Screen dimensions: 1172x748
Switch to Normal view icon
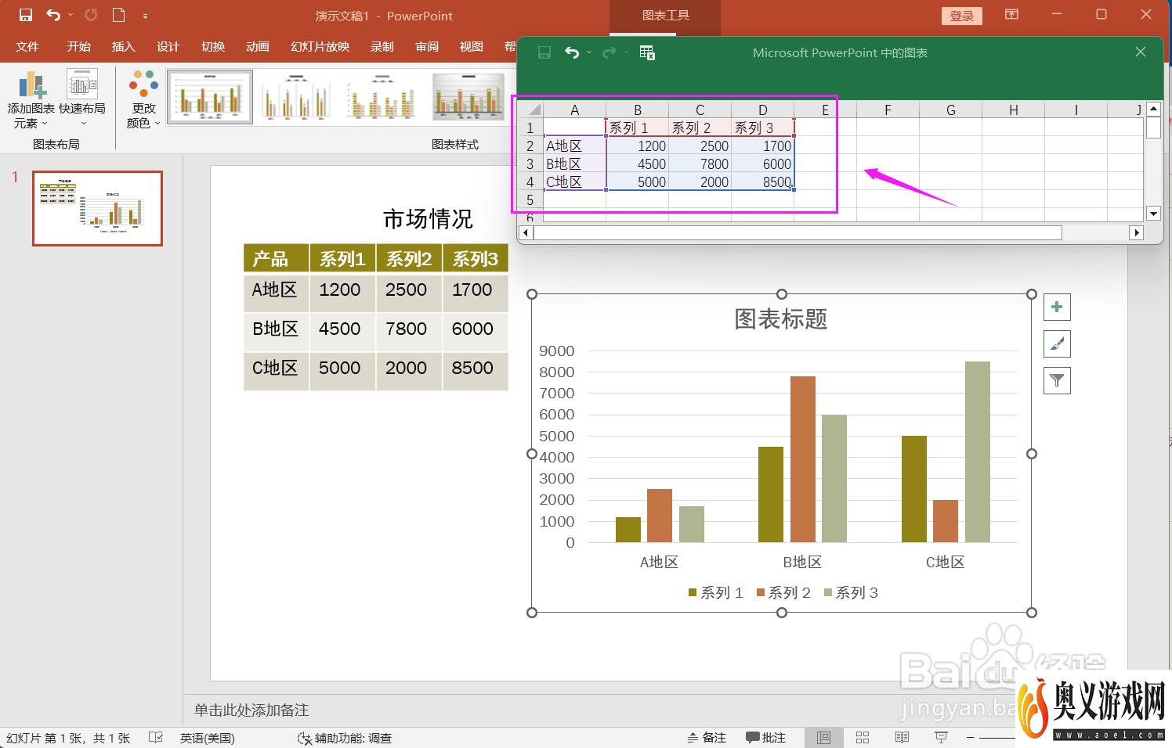point(823,738)
